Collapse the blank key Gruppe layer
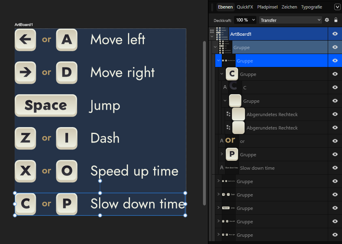This screenshot has height=244, width=342. [225, 101]
